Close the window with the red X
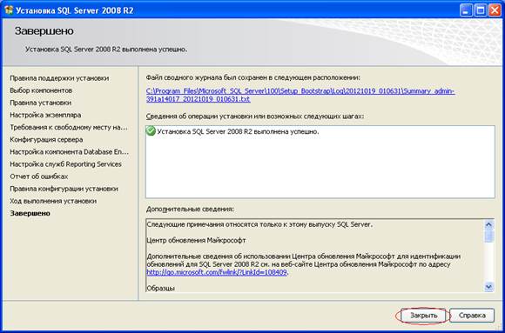The height and width of the screenshot is (333, 505). pos(495,10)
